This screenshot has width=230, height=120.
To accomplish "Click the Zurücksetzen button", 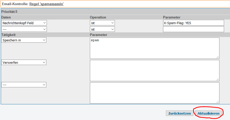I will [180, 113].
